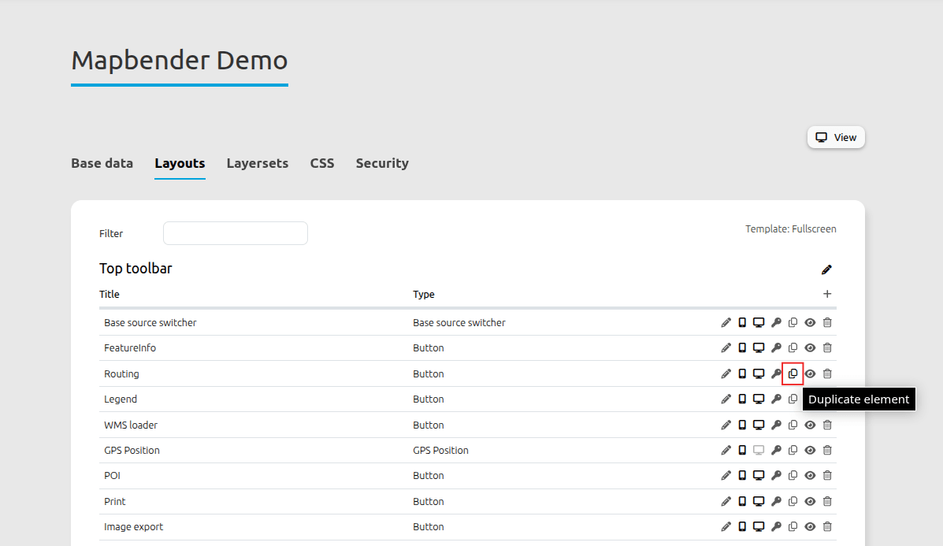943x546 pixels.
Task: Edit the Top toolbar region settings
Action: (827, 269)
